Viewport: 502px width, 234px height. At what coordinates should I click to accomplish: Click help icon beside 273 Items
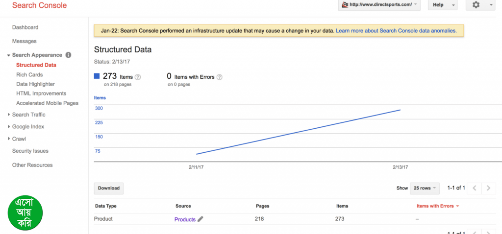138,77
